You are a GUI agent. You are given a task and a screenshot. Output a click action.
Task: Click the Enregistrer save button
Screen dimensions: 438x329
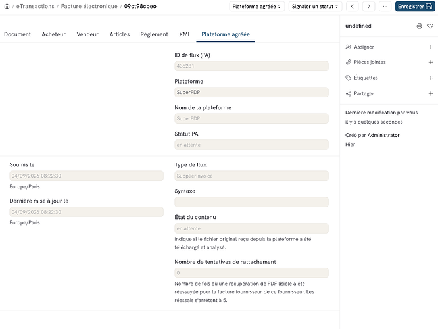(415, 6)
